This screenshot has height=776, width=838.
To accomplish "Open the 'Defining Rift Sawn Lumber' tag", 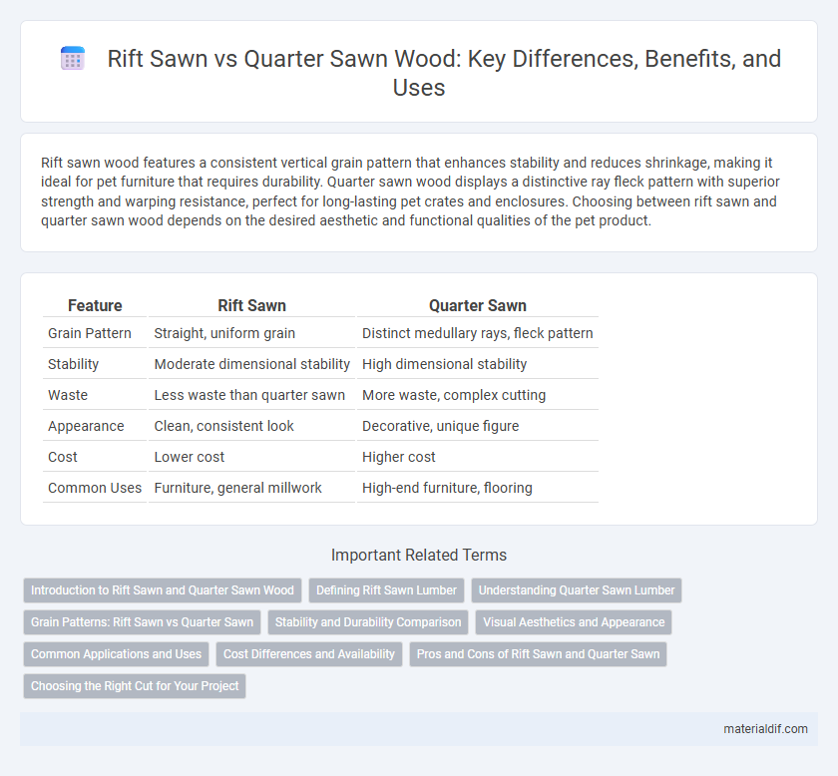I will [386, 590].
